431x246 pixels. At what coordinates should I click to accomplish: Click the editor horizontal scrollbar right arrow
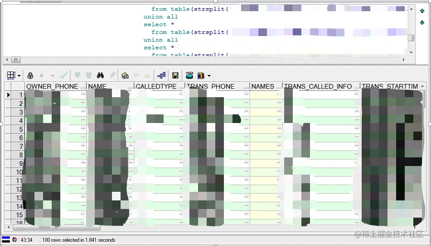[404, 60]
